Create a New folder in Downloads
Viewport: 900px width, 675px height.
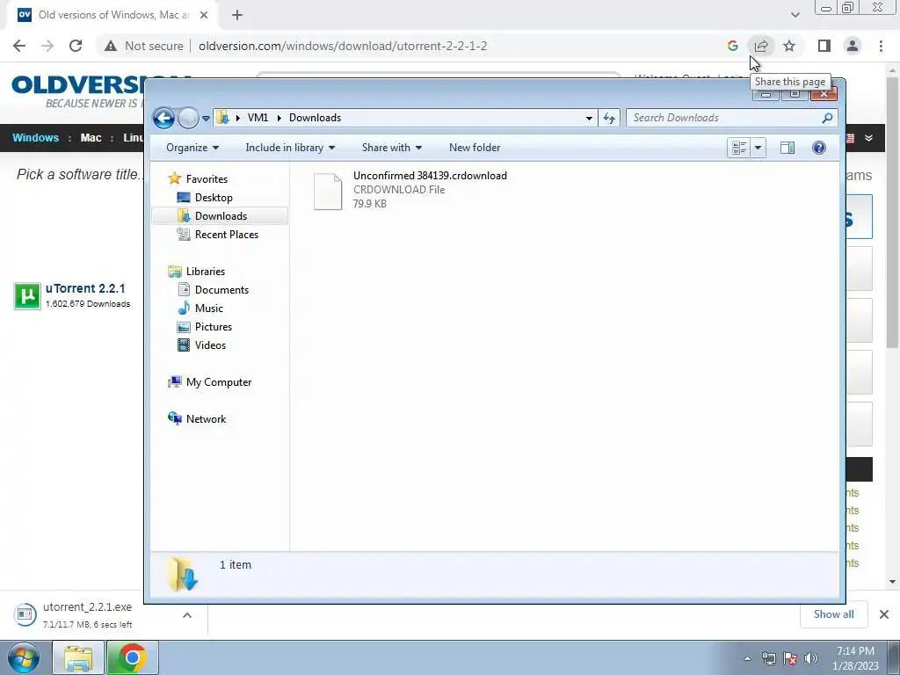(475, 148)
